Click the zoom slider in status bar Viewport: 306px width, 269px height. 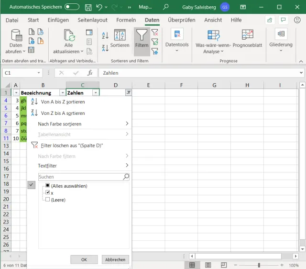point(259,265)
